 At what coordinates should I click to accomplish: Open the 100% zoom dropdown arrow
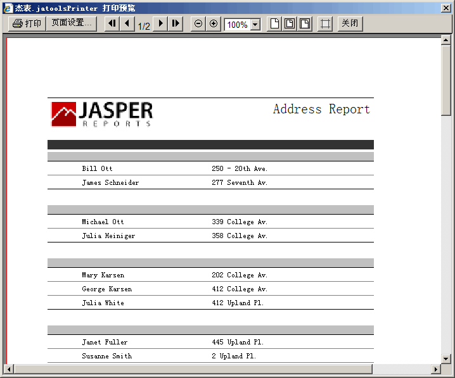255,25
